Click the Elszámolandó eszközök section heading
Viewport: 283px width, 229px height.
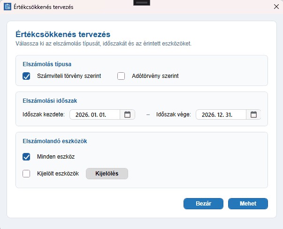click(55, 141)
